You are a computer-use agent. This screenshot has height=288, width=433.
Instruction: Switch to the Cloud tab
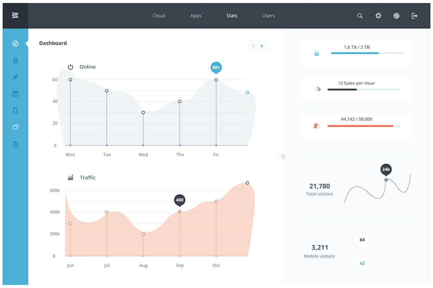(x=159, y=16)
